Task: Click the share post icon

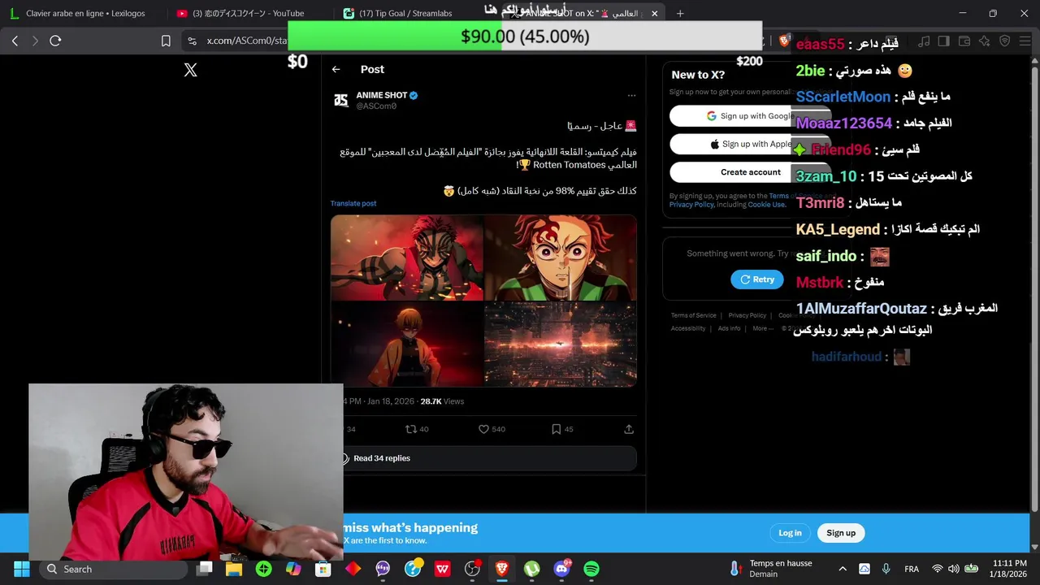Action: tap(629, 429)
